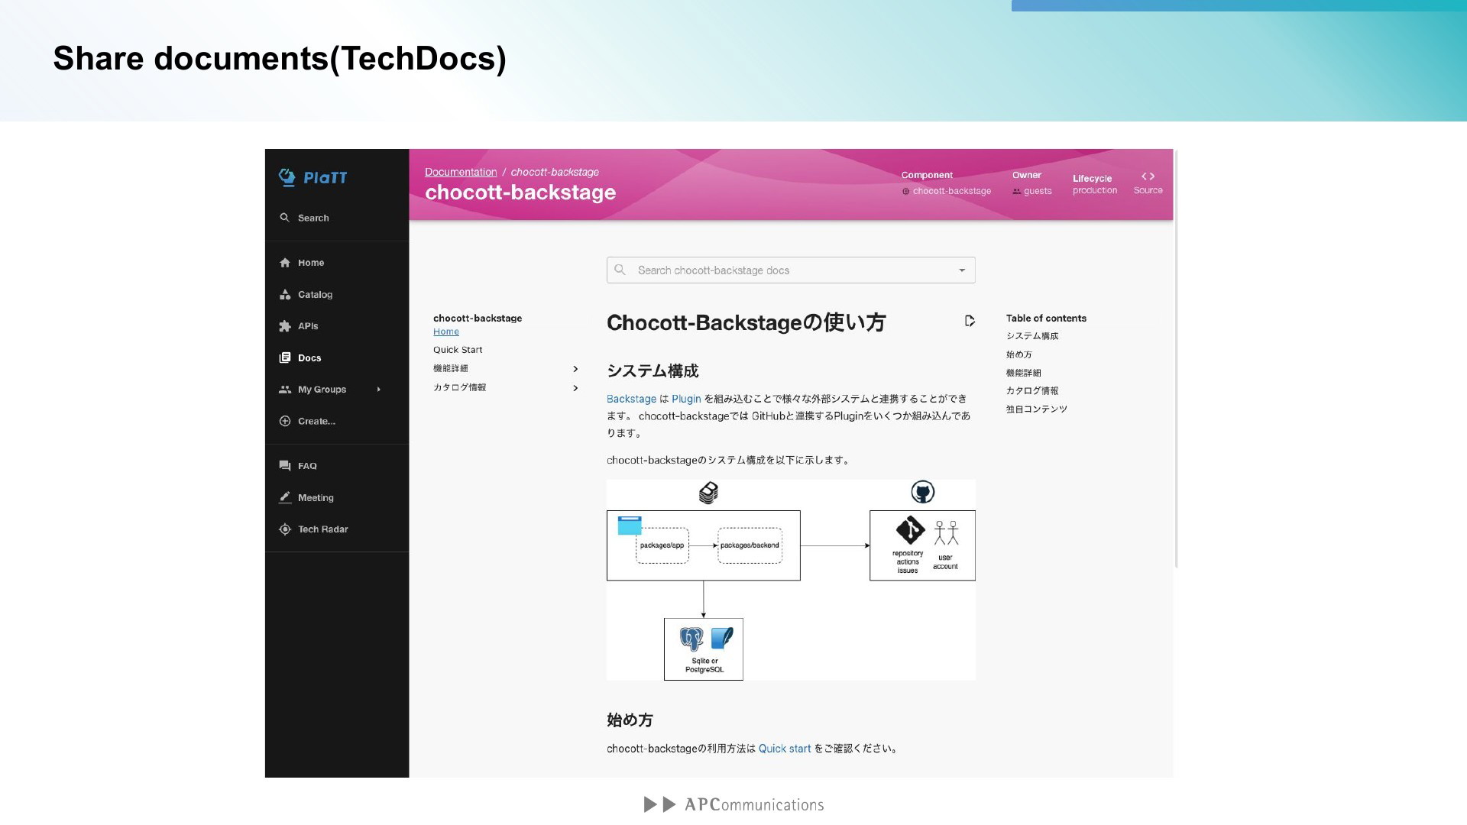Click the Search chocott-backstage docs input field
Viewport: 1467px width, 825px height.
click(791, 270)
